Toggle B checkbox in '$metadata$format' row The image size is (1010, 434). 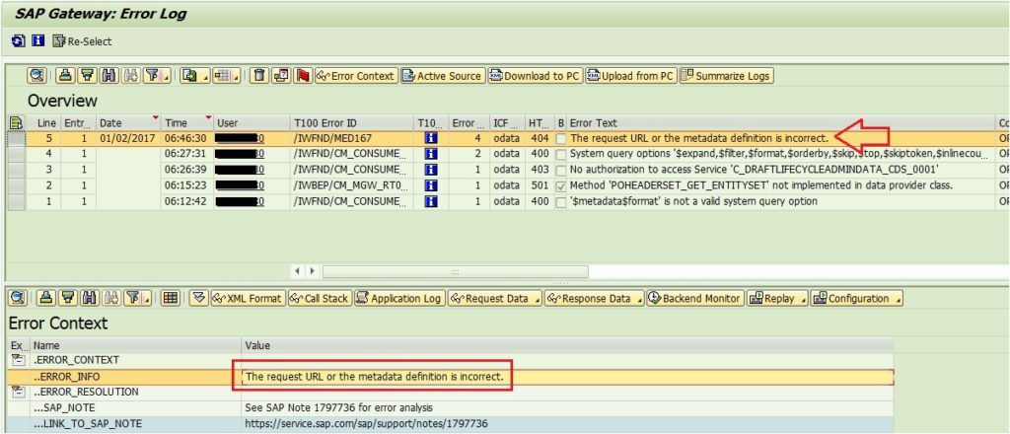coord(561,201)
